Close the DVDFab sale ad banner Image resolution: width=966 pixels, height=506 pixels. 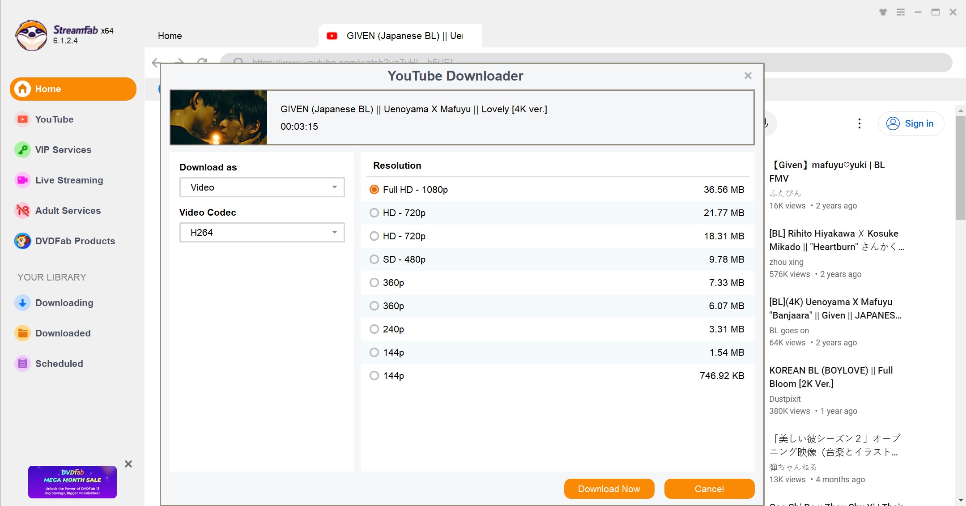(128, 464)
